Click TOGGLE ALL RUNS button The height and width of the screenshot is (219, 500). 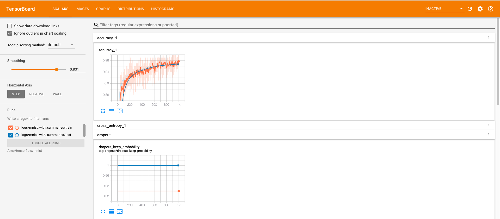tap(46, 143)
